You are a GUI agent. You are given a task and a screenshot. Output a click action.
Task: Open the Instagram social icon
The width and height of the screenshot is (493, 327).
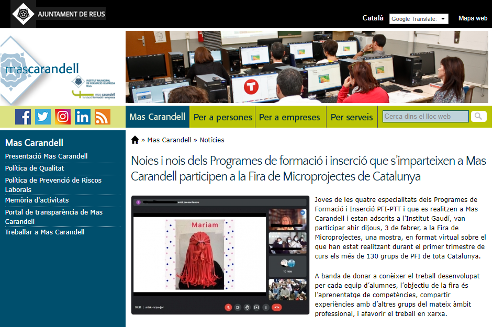[x=63, y=116]
